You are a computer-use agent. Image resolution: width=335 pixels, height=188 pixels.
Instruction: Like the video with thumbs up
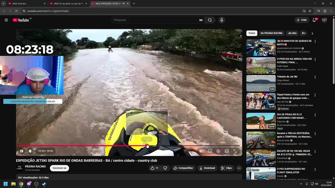pyautogui.click(x=154, y=168)
